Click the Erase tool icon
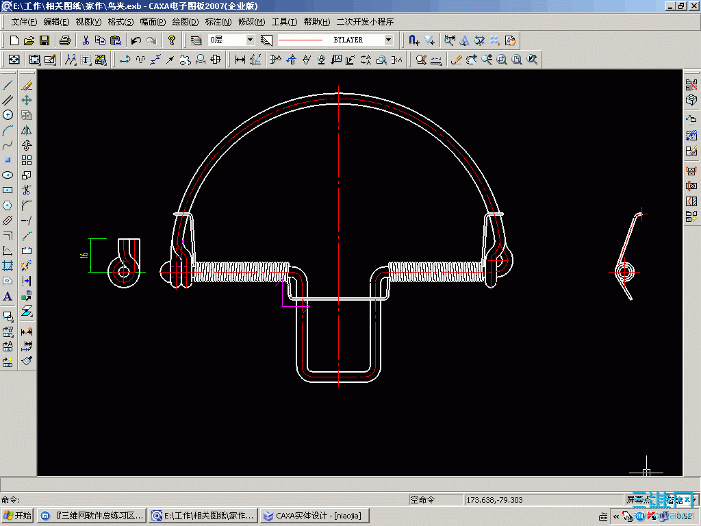 coord(27,85)
